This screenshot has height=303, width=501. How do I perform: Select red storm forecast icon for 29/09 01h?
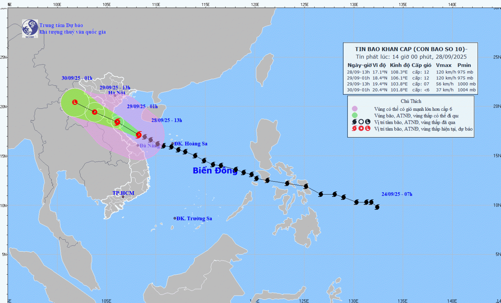(x=117, y=122)
